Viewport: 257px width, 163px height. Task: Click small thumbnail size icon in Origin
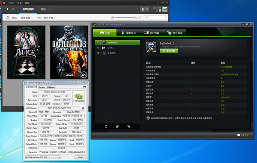pos(112,18)
